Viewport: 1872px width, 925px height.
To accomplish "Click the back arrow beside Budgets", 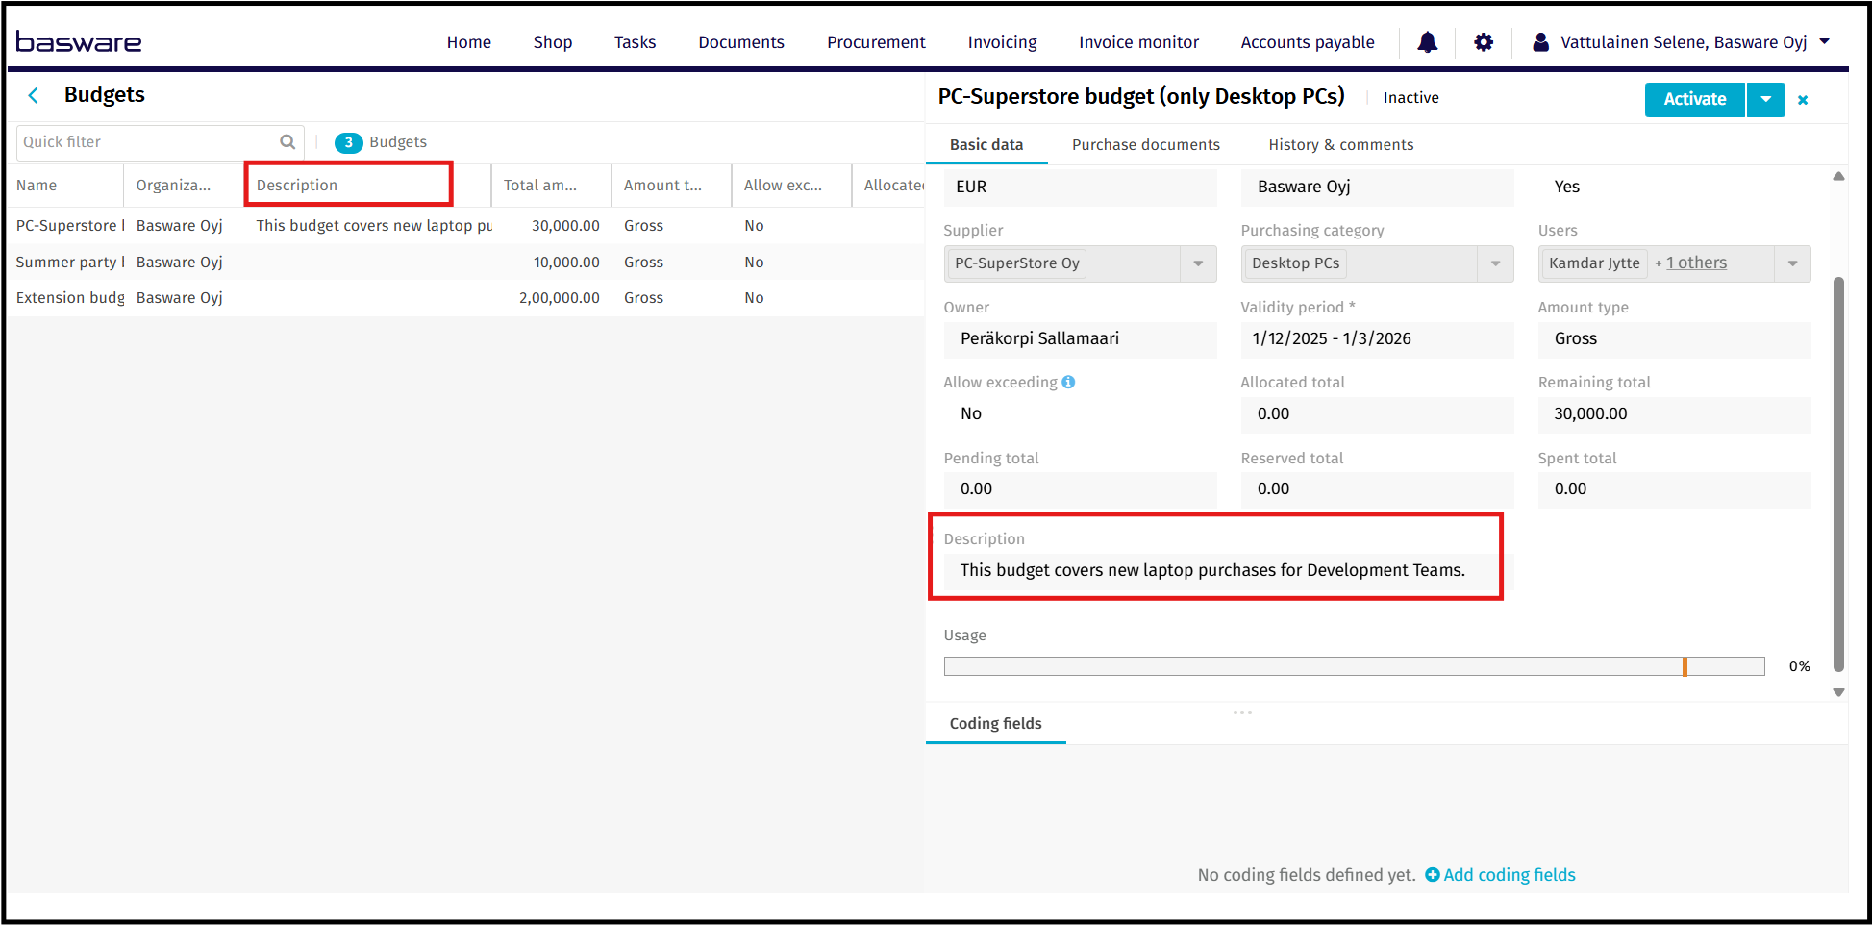I will pos(34,95).
